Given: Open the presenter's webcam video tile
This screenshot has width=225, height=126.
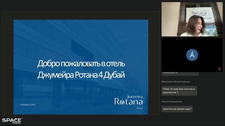Looking at the screenshot, I should [192, 19].
